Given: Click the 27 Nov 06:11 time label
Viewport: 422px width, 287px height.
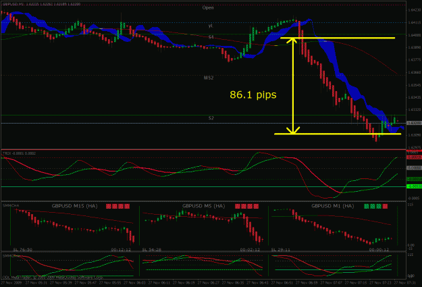Looking at the screenshot, I should [x=159, y=283].
